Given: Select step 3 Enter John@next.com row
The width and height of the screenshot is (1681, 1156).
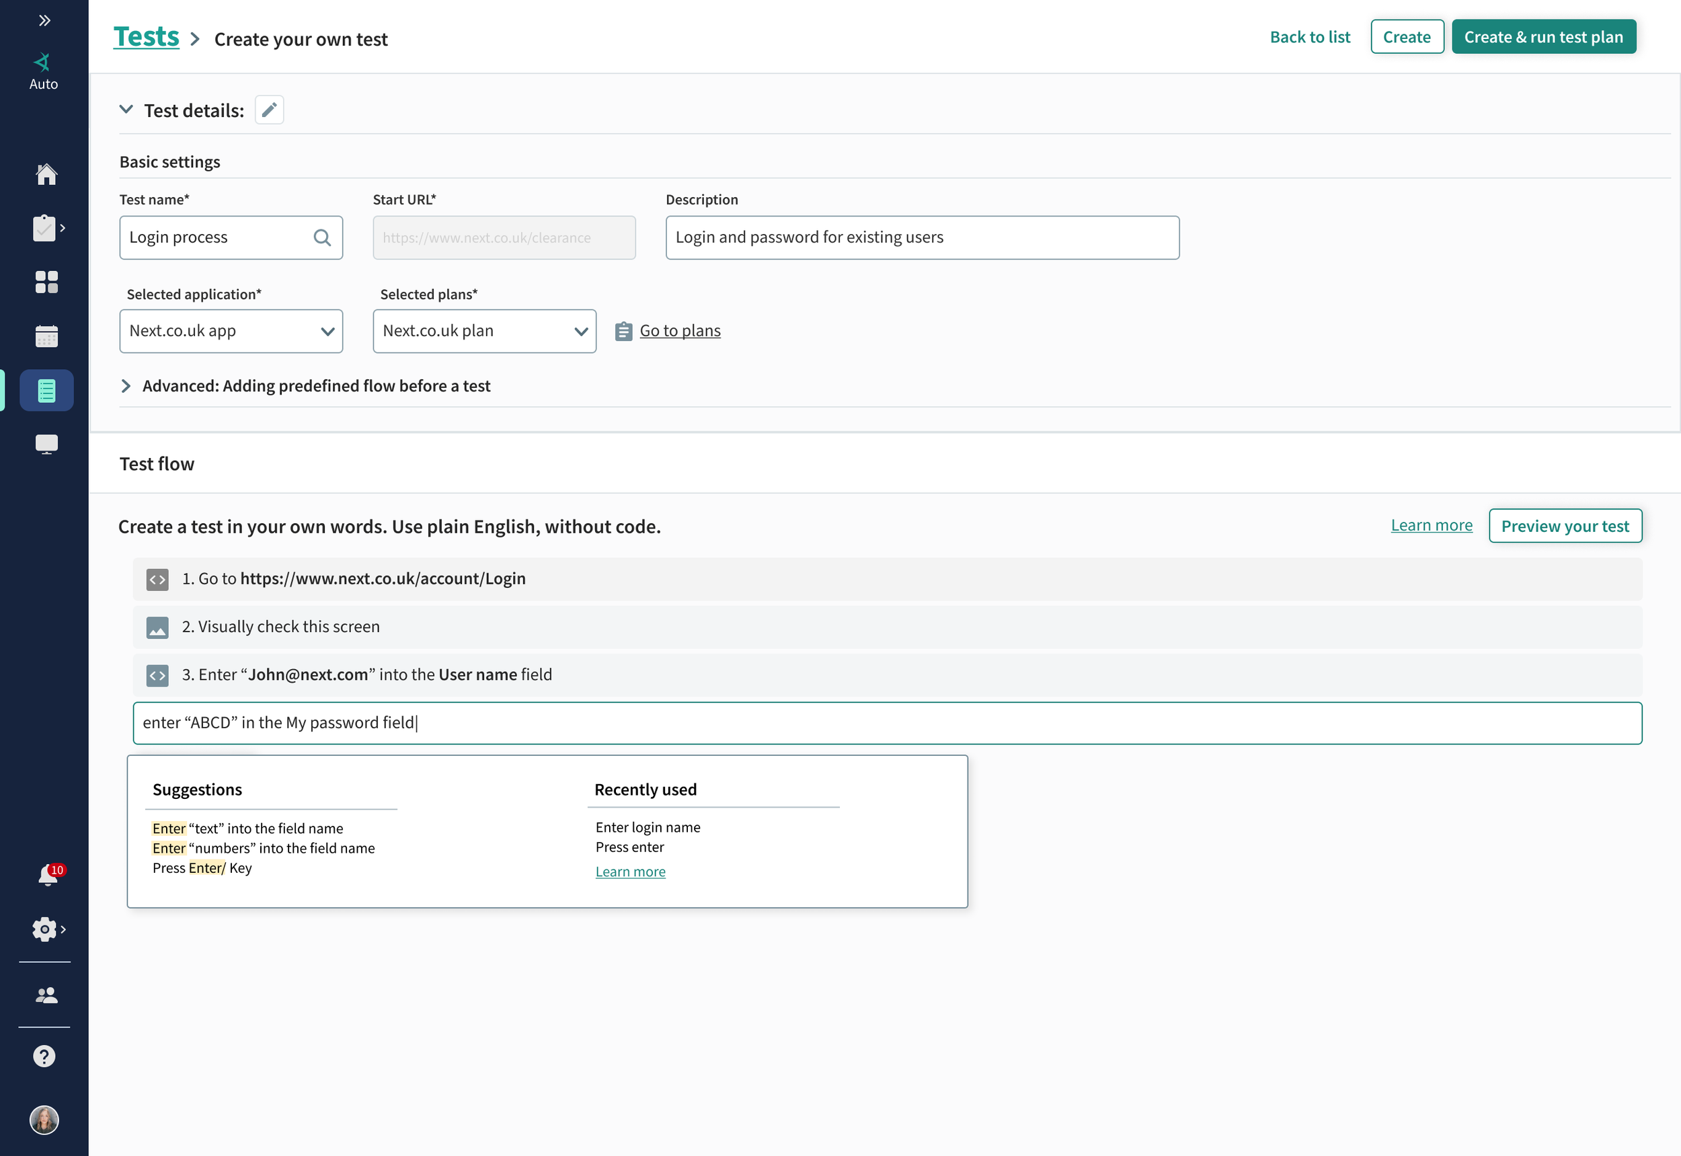Looking at the screenshot, I should [x=887, y=675].
